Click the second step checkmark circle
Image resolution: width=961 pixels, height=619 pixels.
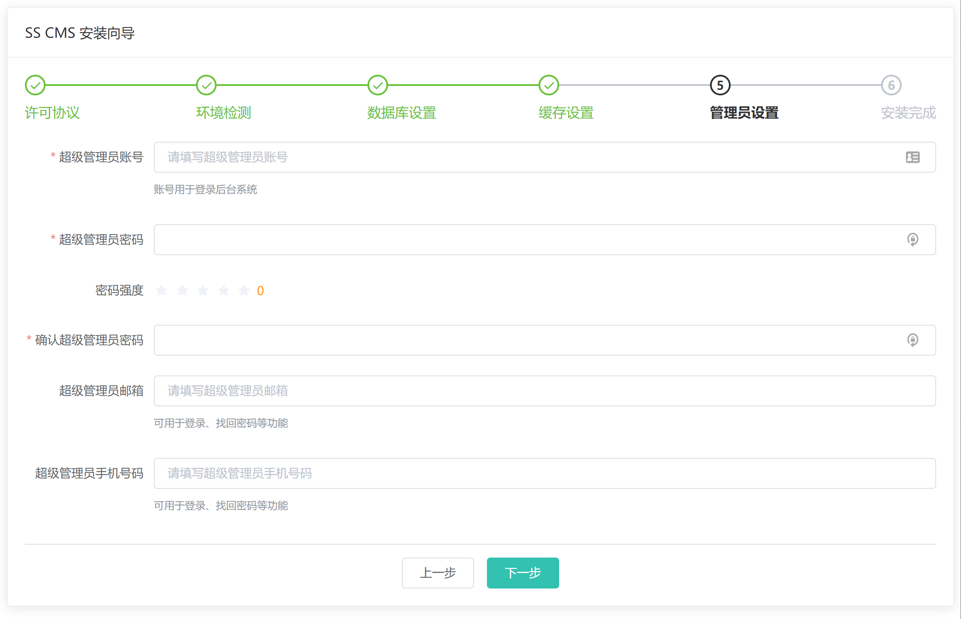click(206, 85)
